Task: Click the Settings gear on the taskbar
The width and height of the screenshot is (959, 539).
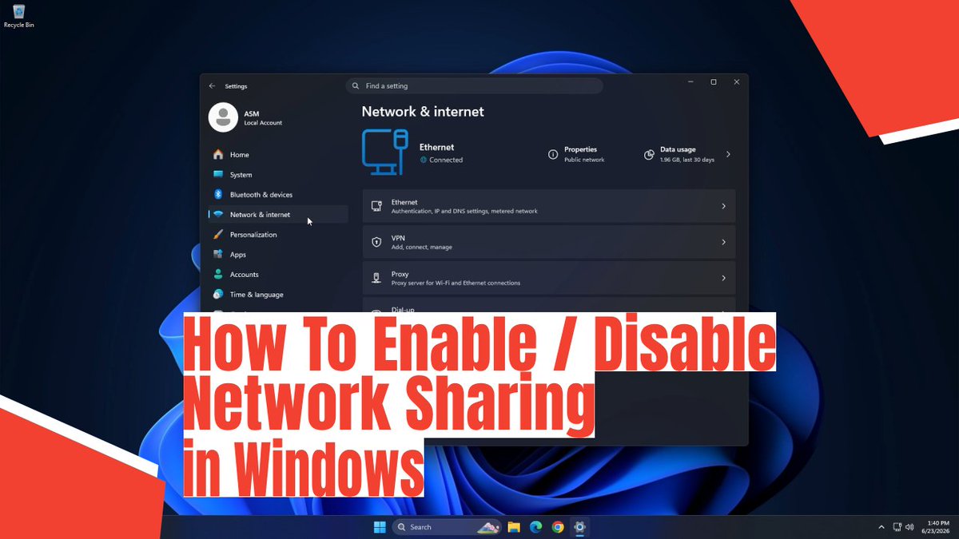Action: click(x=580, y=527)
